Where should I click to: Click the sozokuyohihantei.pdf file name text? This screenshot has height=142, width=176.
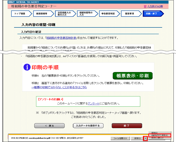pyautogui.click(x=40, y=138)
